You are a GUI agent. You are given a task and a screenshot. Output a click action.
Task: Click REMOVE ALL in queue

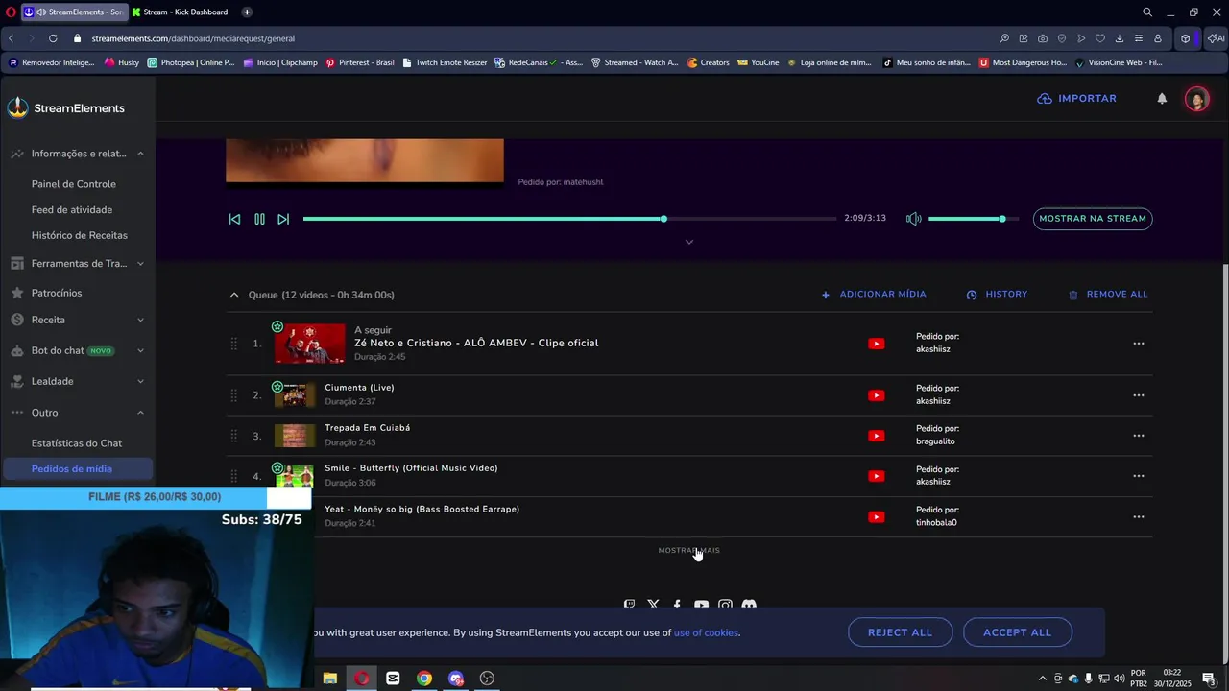[1108, 295]
